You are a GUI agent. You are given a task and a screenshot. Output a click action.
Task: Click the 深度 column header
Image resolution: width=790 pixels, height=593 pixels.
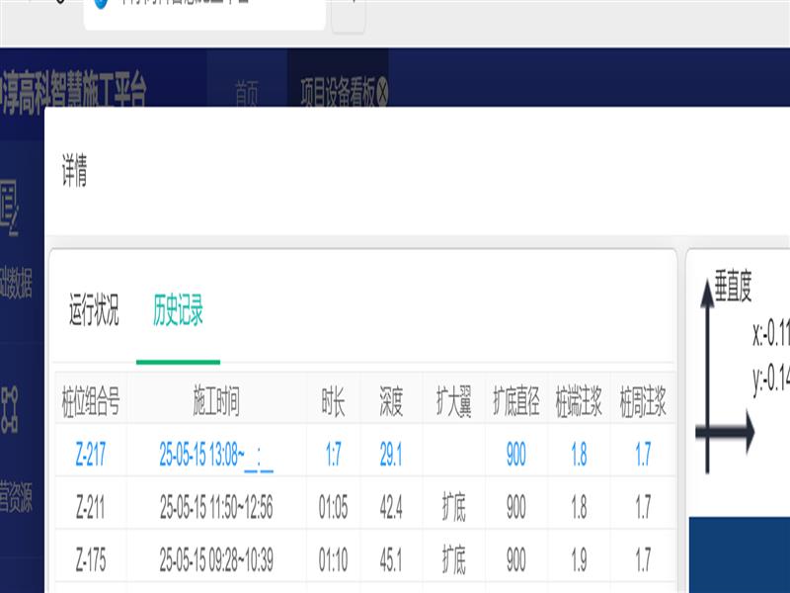391,401
